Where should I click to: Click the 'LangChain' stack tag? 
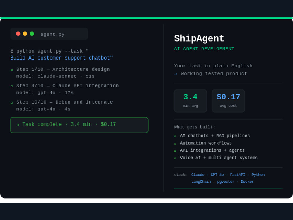(x=201, y=182)
